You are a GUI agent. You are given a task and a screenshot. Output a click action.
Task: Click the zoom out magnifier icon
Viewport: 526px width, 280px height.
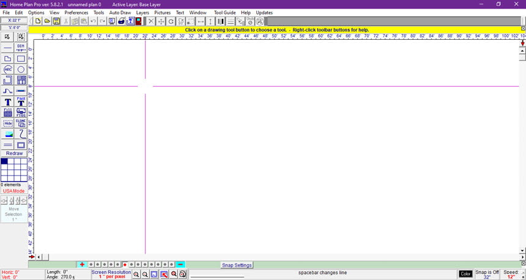click(145, 274)
